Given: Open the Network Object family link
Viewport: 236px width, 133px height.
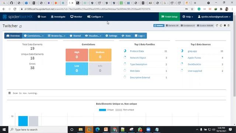Looking at the screenshot, I should tap(138, 58).
